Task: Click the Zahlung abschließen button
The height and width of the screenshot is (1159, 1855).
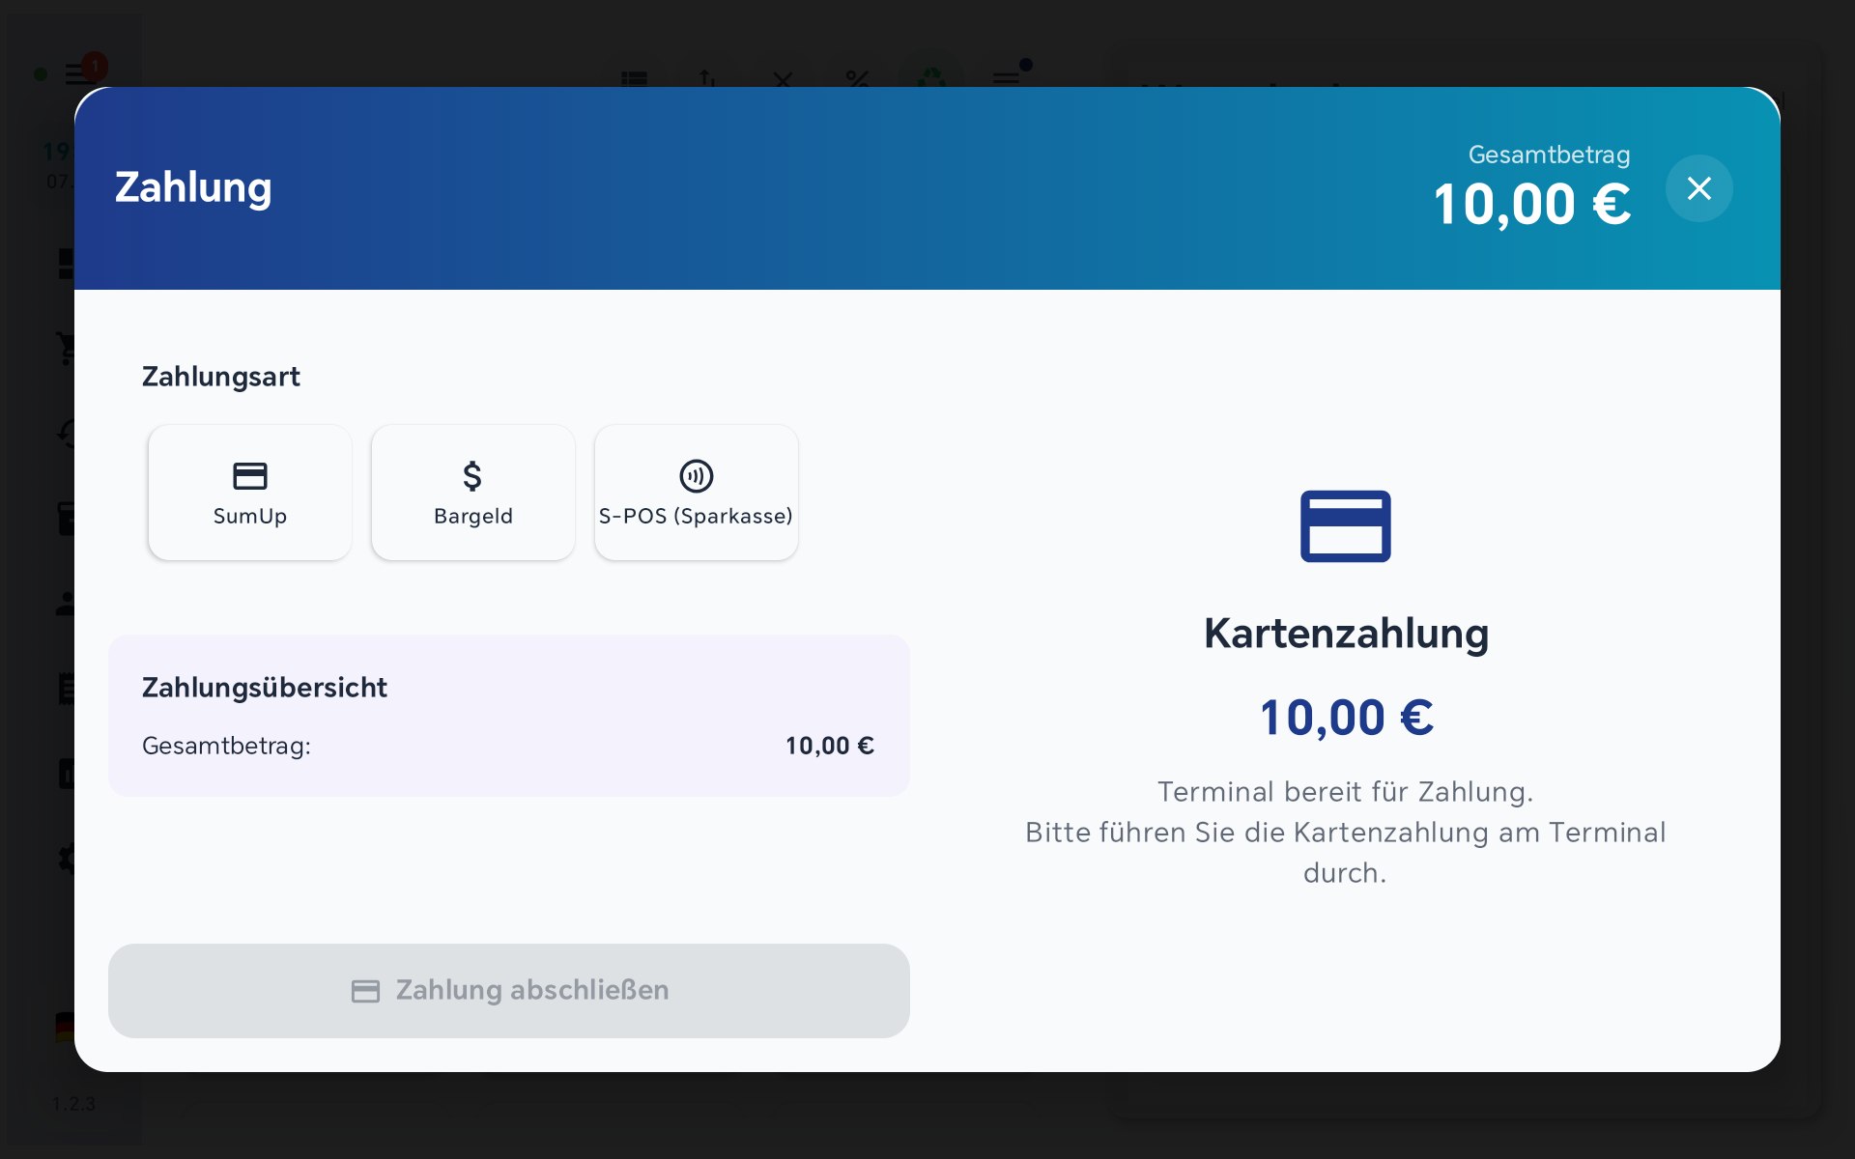Action: tap(509, 991)
